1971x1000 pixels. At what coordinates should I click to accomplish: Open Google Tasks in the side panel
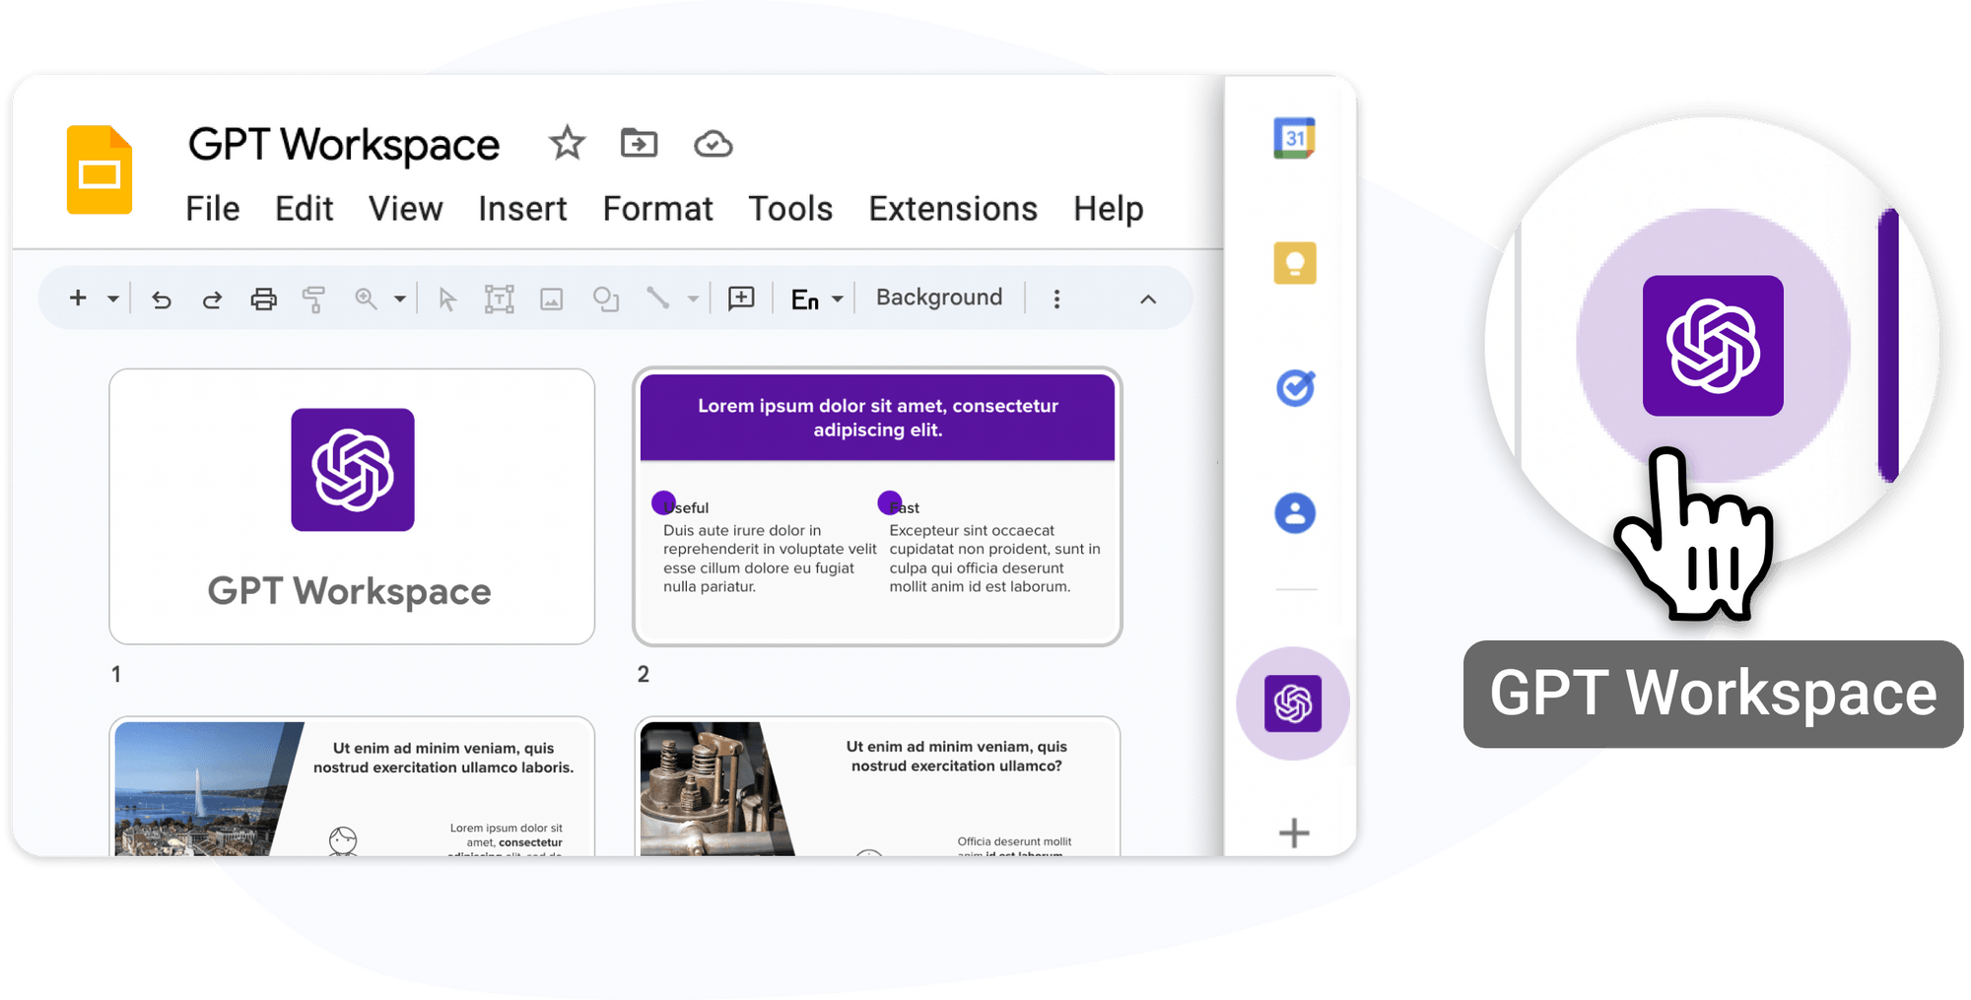(1295, 388)
